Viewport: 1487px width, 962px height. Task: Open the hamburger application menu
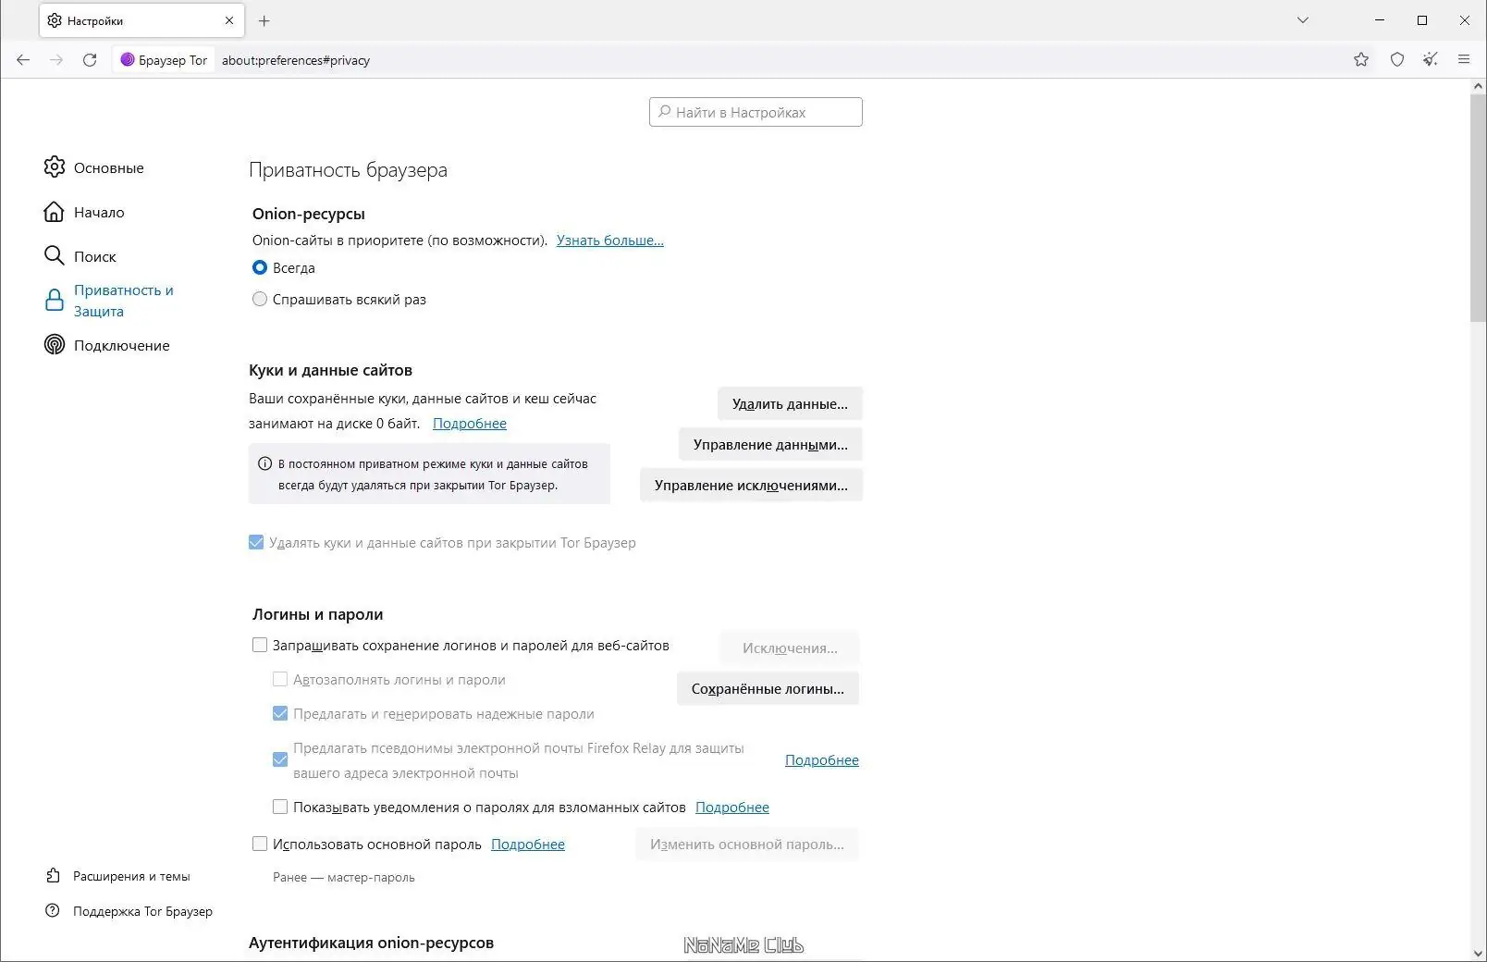point(1464,59)
